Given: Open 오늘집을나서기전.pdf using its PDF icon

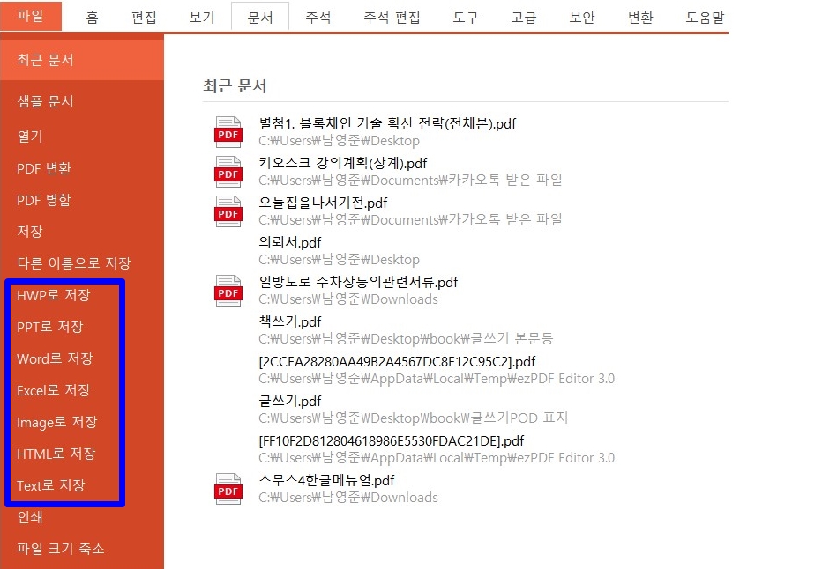Looking at the screenshot, I should point(228,211).
